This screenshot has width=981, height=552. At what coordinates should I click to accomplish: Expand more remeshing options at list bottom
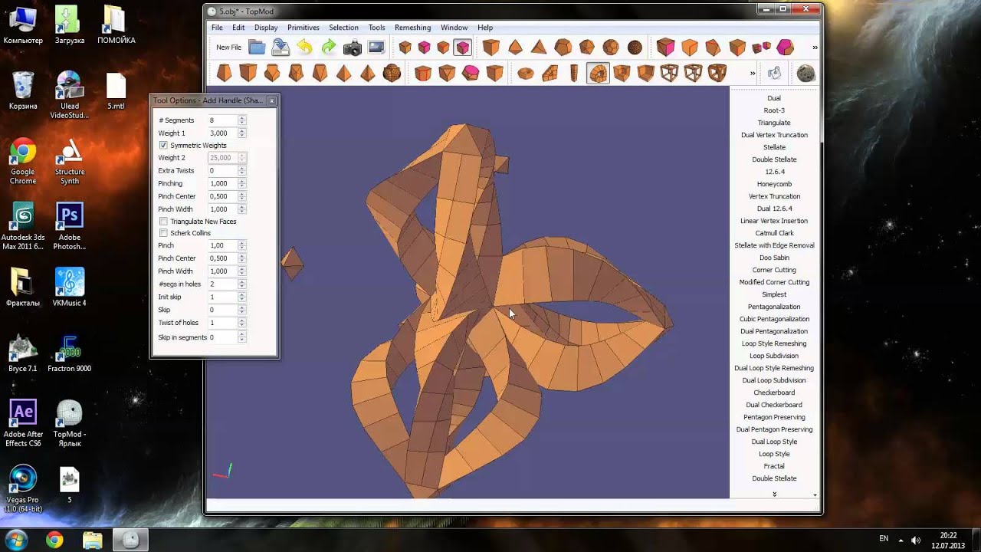[x=774, y=494]
